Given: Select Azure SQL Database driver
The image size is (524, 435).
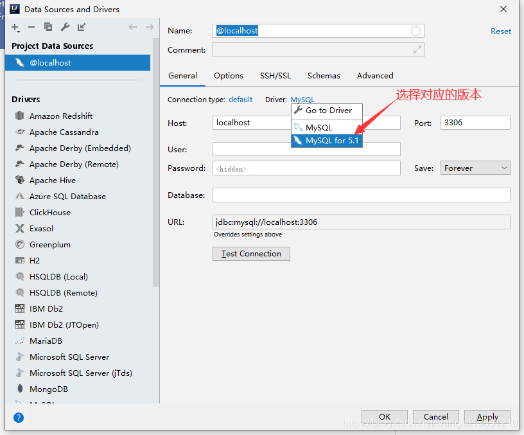Looking at the screenshot, I should 67,196.
